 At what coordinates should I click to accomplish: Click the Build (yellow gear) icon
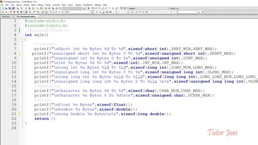46,8
